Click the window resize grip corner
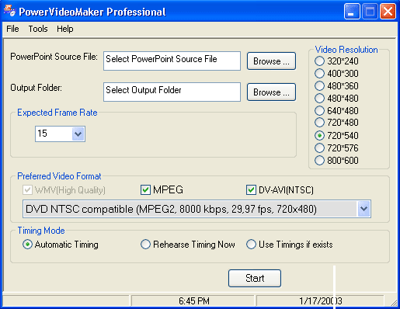The height and width of the screenshot is (309, 400). pyautogui.click(x=393, y=302)
